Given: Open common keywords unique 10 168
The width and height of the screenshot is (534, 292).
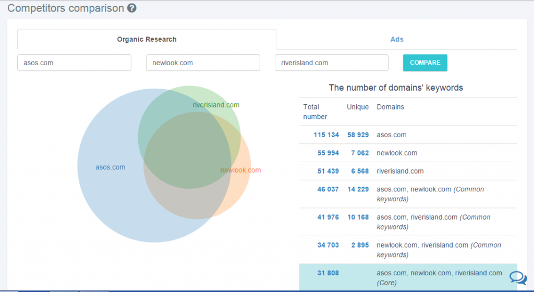Looking at the screenshot, I should pyautogui.click(x=358, y=217).
